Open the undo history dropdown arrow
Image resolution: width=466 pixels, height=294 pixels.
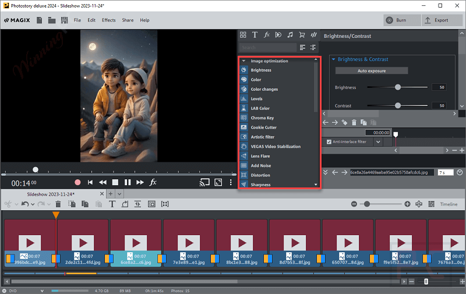coord(33,204)
